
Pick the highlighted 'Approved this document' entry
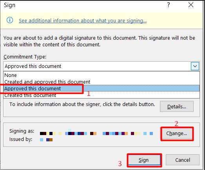click(102, 88)
